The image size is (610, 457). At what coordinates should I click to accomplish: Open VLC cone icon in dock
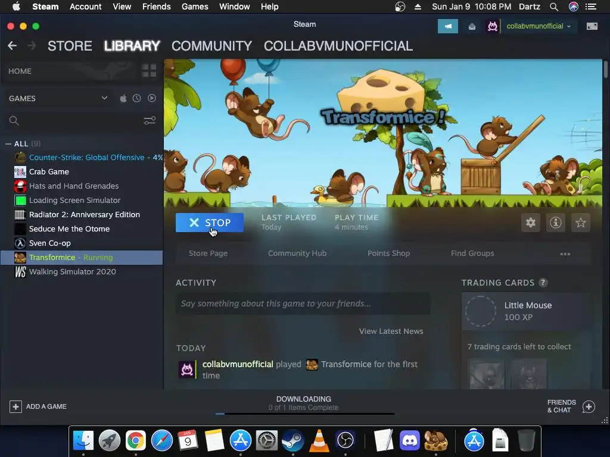pyautogui.click(x=319, y=440)
